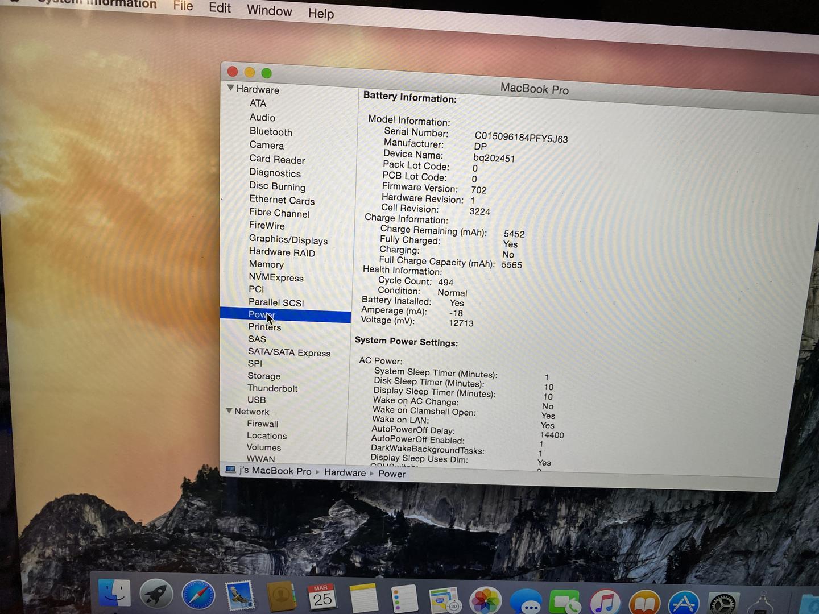
Task: Launch Launchpad rocket icon in dock
Action: pos(156,595)
